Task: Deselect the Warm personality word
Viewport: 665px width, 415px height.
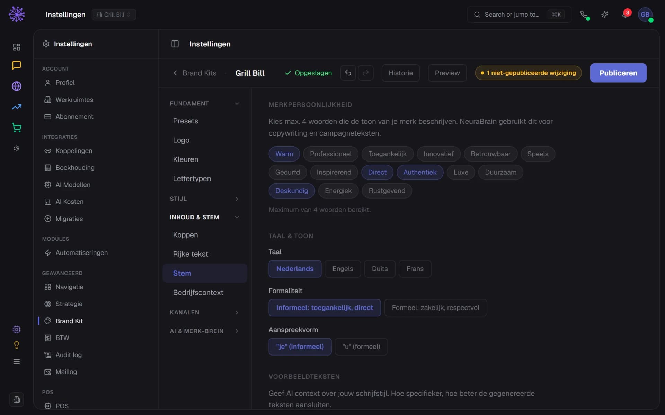Action: pos(284,154)
